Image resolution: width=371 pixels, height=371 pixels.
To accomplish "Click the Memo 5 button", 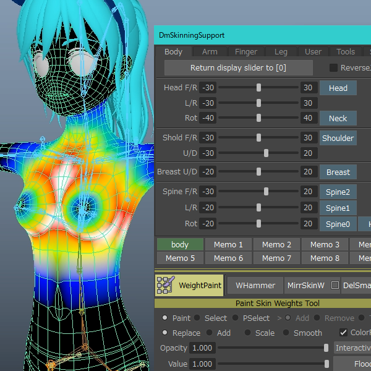I will pyautogui.click(x=180, y=258).
